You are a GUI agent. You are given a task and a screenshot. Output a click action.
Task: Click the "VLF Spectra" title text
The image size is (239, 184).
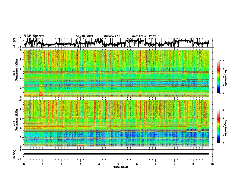pyautogui.click(x=34, y=36)
